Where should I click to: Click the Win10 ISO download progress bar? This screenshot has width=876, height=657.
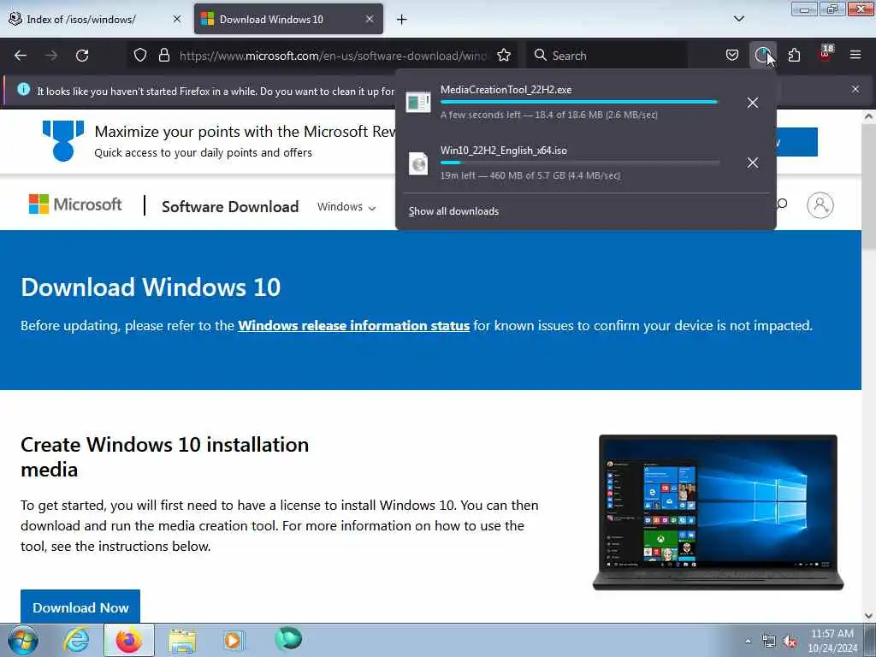point(579,163)
